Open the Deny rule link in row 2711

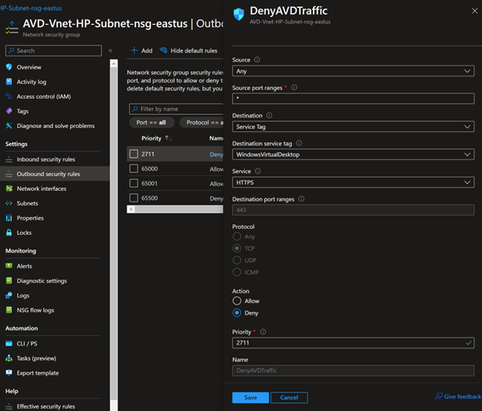[x=216, y=155]
